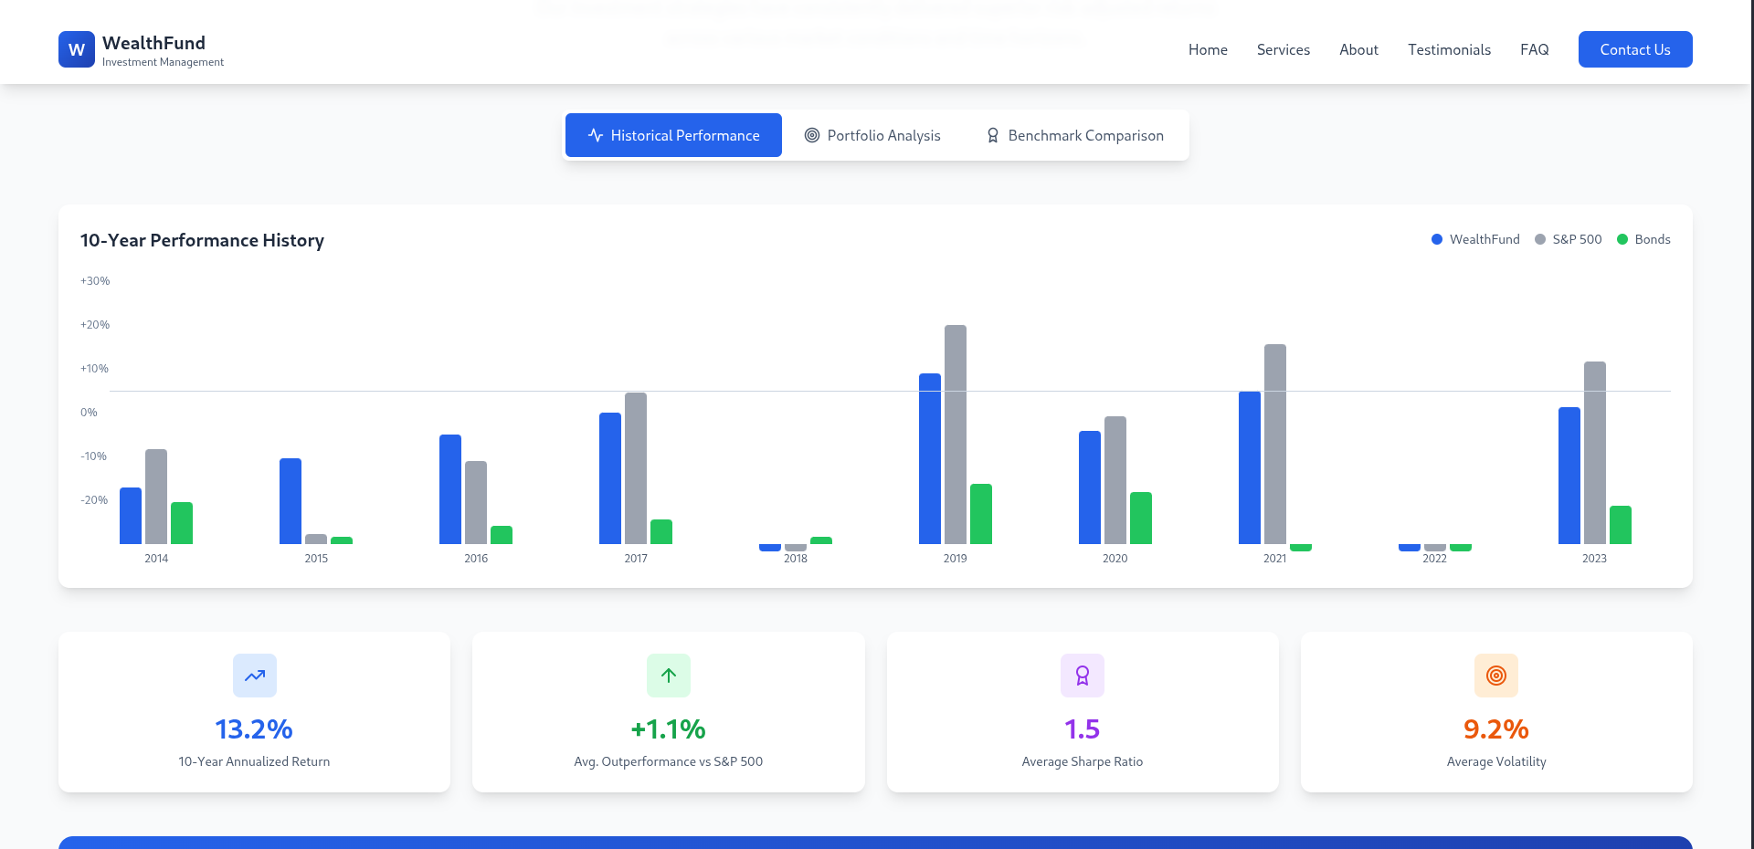The image size is (1754, 849).
Task: Click the blue WealthFund bar for 2023
Action: [x=1569, y=475]
